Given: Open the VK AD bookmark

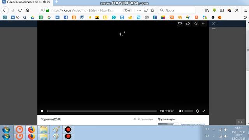Looking at the screenshot, I should [15, 17].
